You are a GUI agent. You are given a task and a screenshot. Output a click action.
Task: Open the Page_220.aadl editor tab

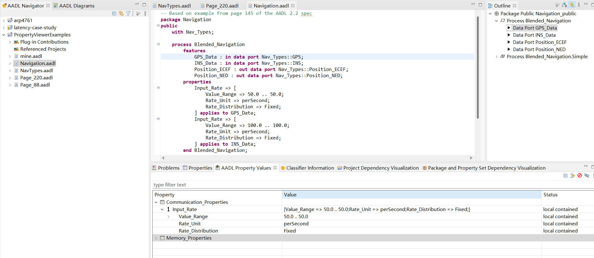220,6
